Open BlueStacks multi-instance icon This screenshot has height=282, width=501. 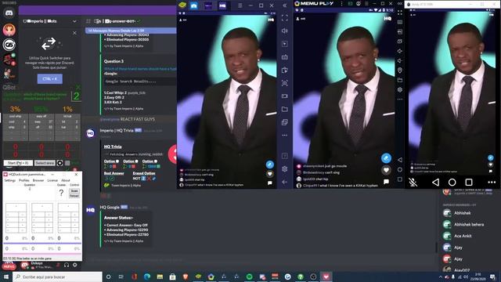(x=284, y=122)
